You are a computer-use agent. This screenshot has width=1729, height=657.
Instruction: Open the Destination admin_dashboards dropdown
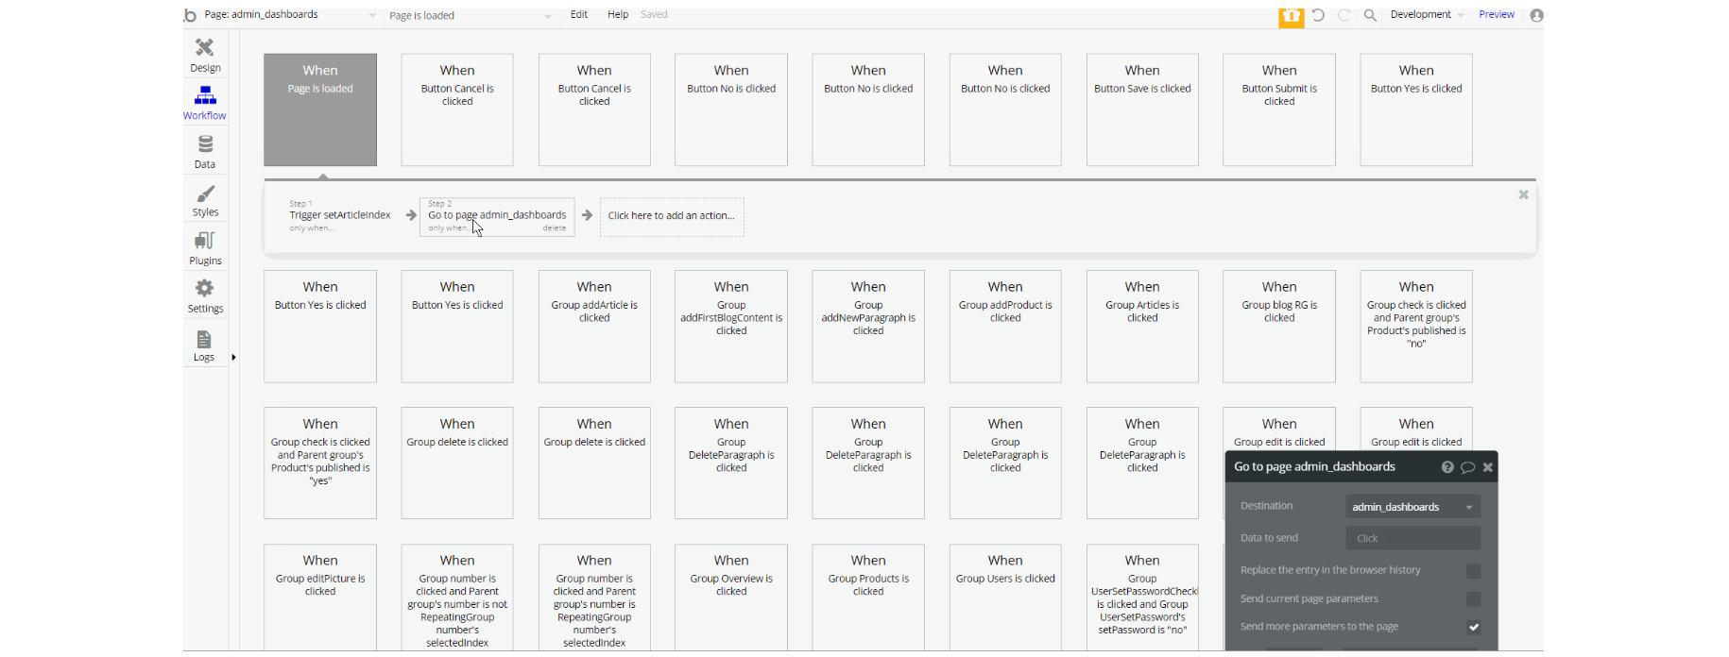click(x=1412, y=507)
